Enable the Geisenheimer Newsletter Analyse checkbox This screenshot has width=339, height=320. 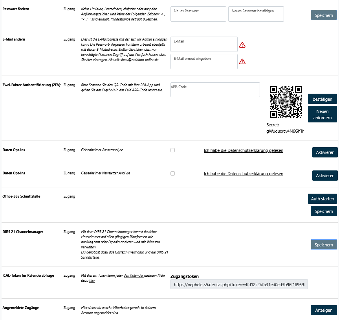[x=173, y=173]
